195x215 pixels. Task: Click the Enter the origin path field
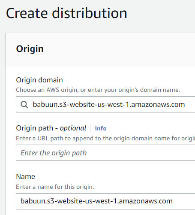[x=105, y=153]
